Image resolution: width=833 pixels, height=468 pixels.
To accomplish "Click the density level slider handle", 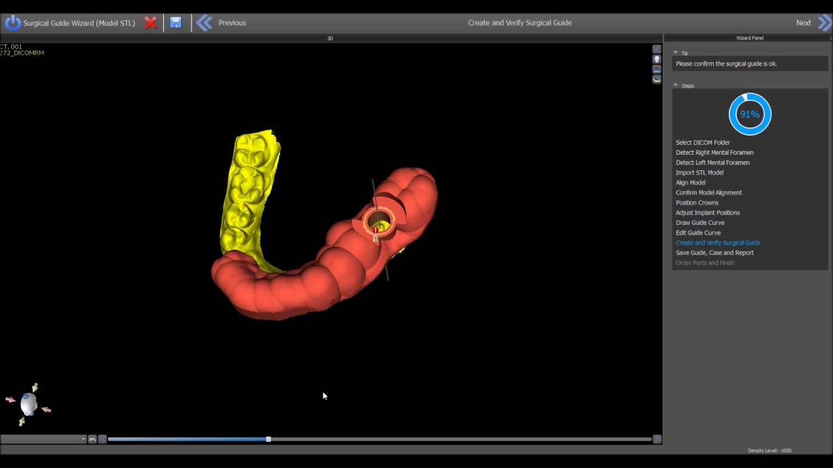I will [268, 439].
